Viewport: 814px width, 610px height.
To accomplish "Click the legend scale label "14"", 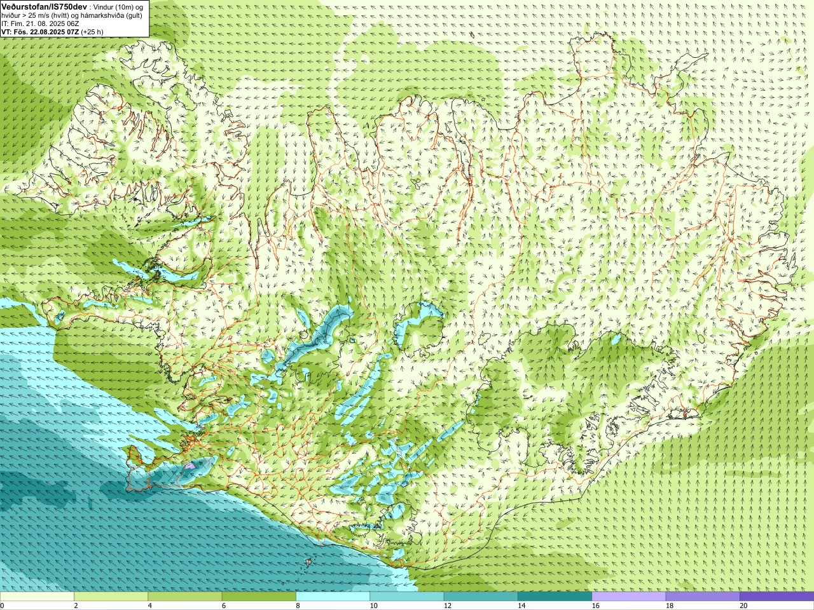I will 521,606.
